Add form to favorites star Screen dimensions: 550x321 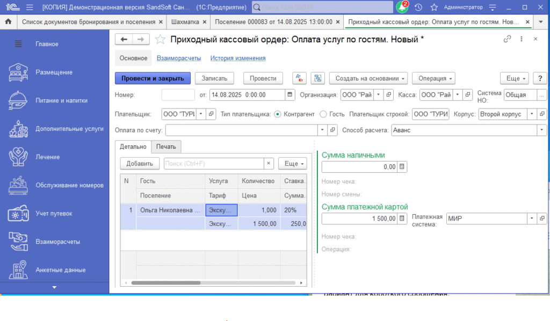(160, 39)
